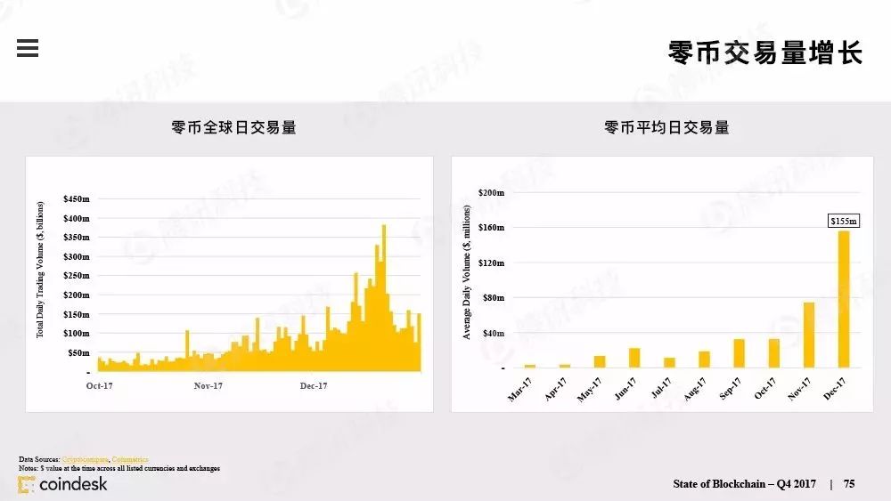This screenshot has width=891, height=501.
Task: Click the $200m label on right chart
Action: click(x=491, y=193)
